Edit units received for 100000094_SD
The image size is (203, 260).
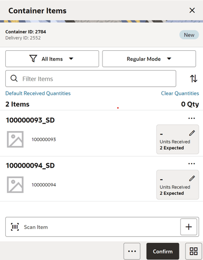point(192,178)
